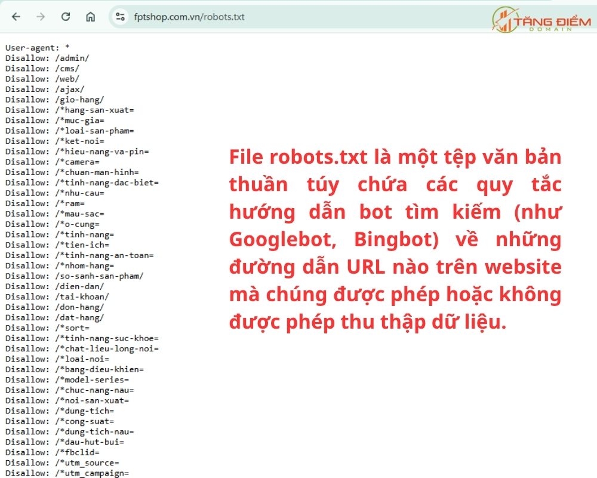This screenshot has width=597, height=478.
Task: Click the 'Disallow: /*dau-hut-bui=' line
Action: (x=64, y=442)
